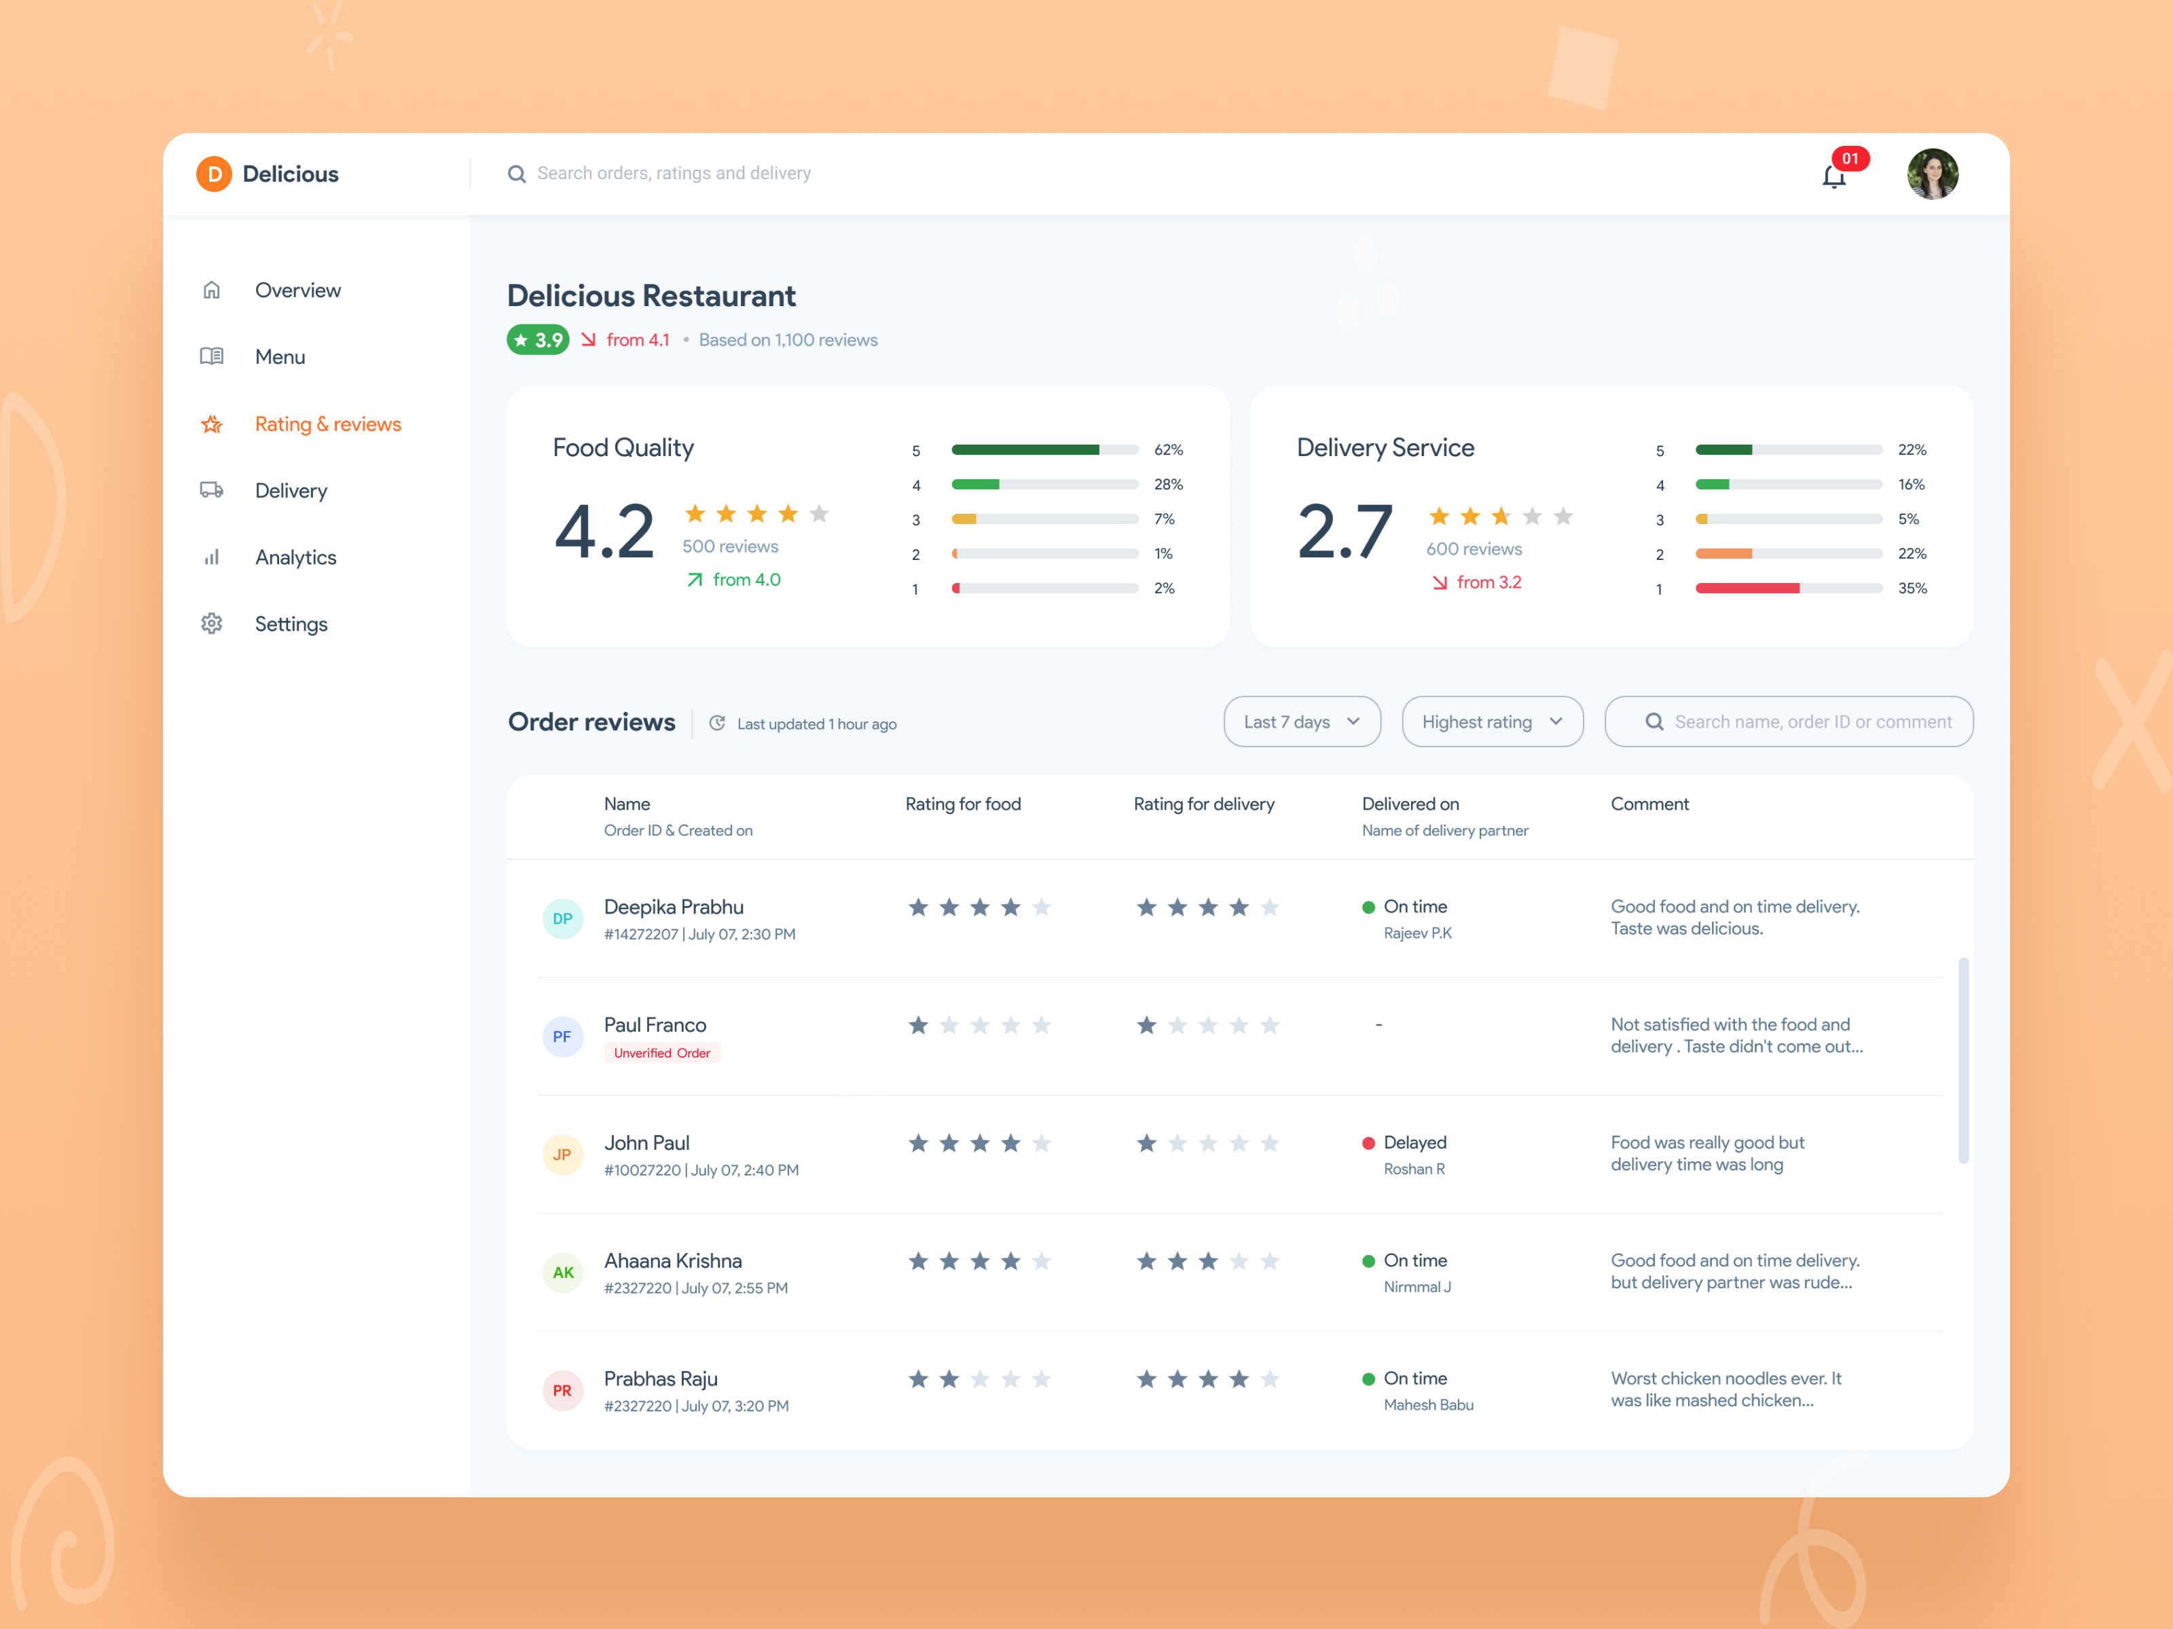Expand the review sorting chevron
This screenshot has height=1629, width=2173.
[1556, 721]
